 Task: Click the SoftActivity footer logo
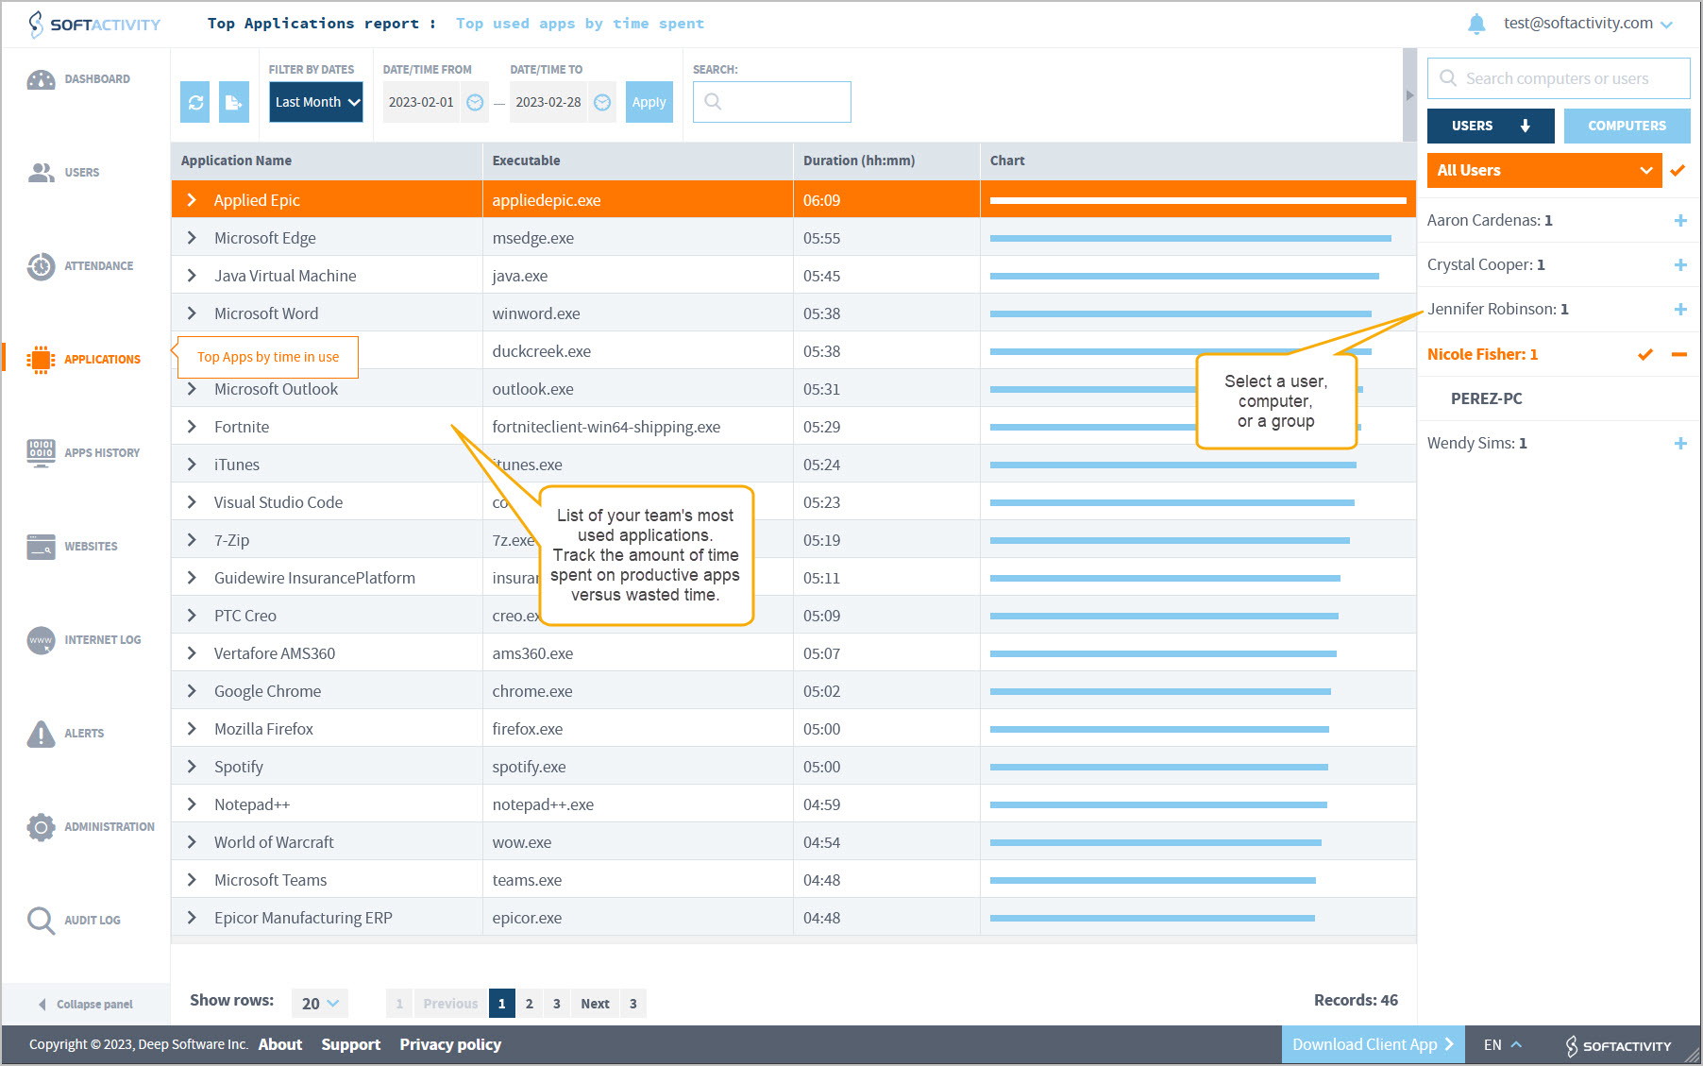1618,1045
